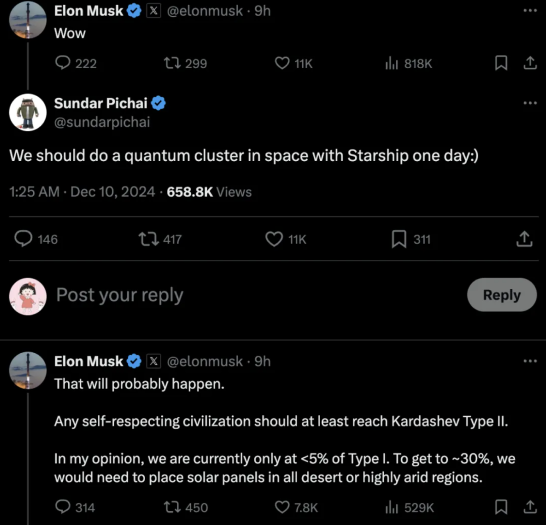View Sundar Pichai's profile avatar
546x525 pixels.
[x=28, y=112]
